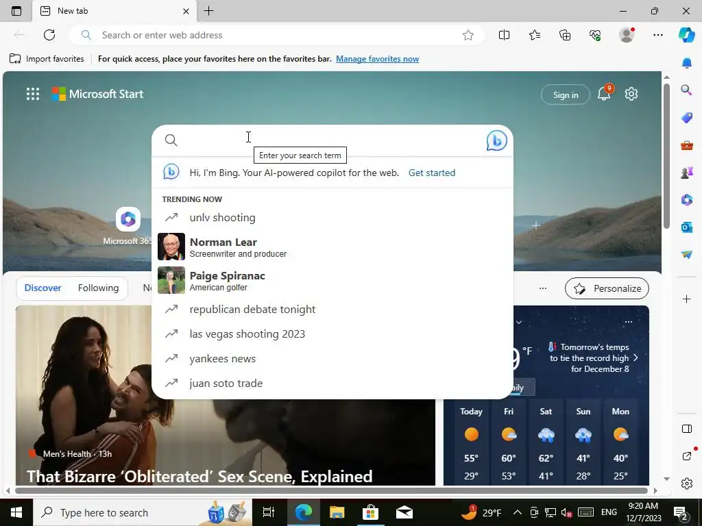Open the Favorites list icon
Image resolution: width=702 pixels, height=526 pixels.
[x=535, y=35]
